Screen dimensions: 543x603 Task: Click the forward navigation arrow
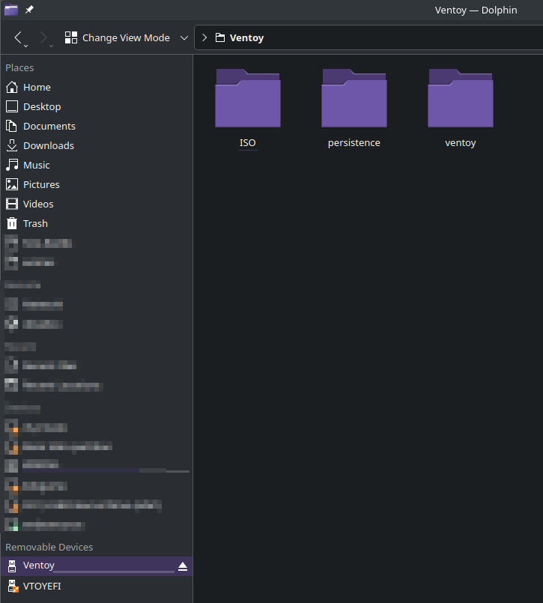(x=43, y=37)
